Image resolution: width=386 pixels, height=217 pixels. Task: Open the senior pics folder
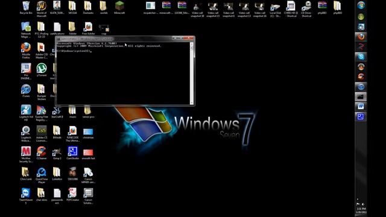(x=87, y=111)
